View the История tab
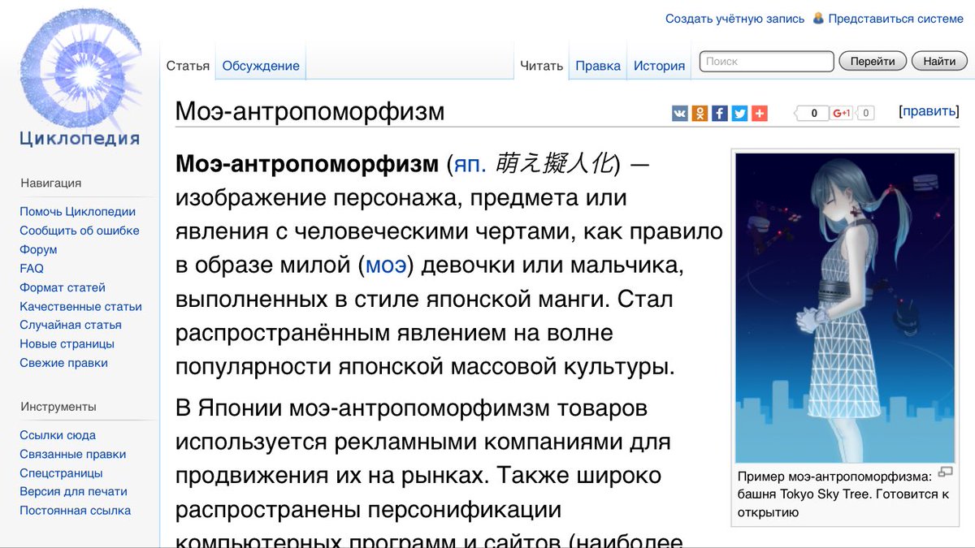 point(660,66)
